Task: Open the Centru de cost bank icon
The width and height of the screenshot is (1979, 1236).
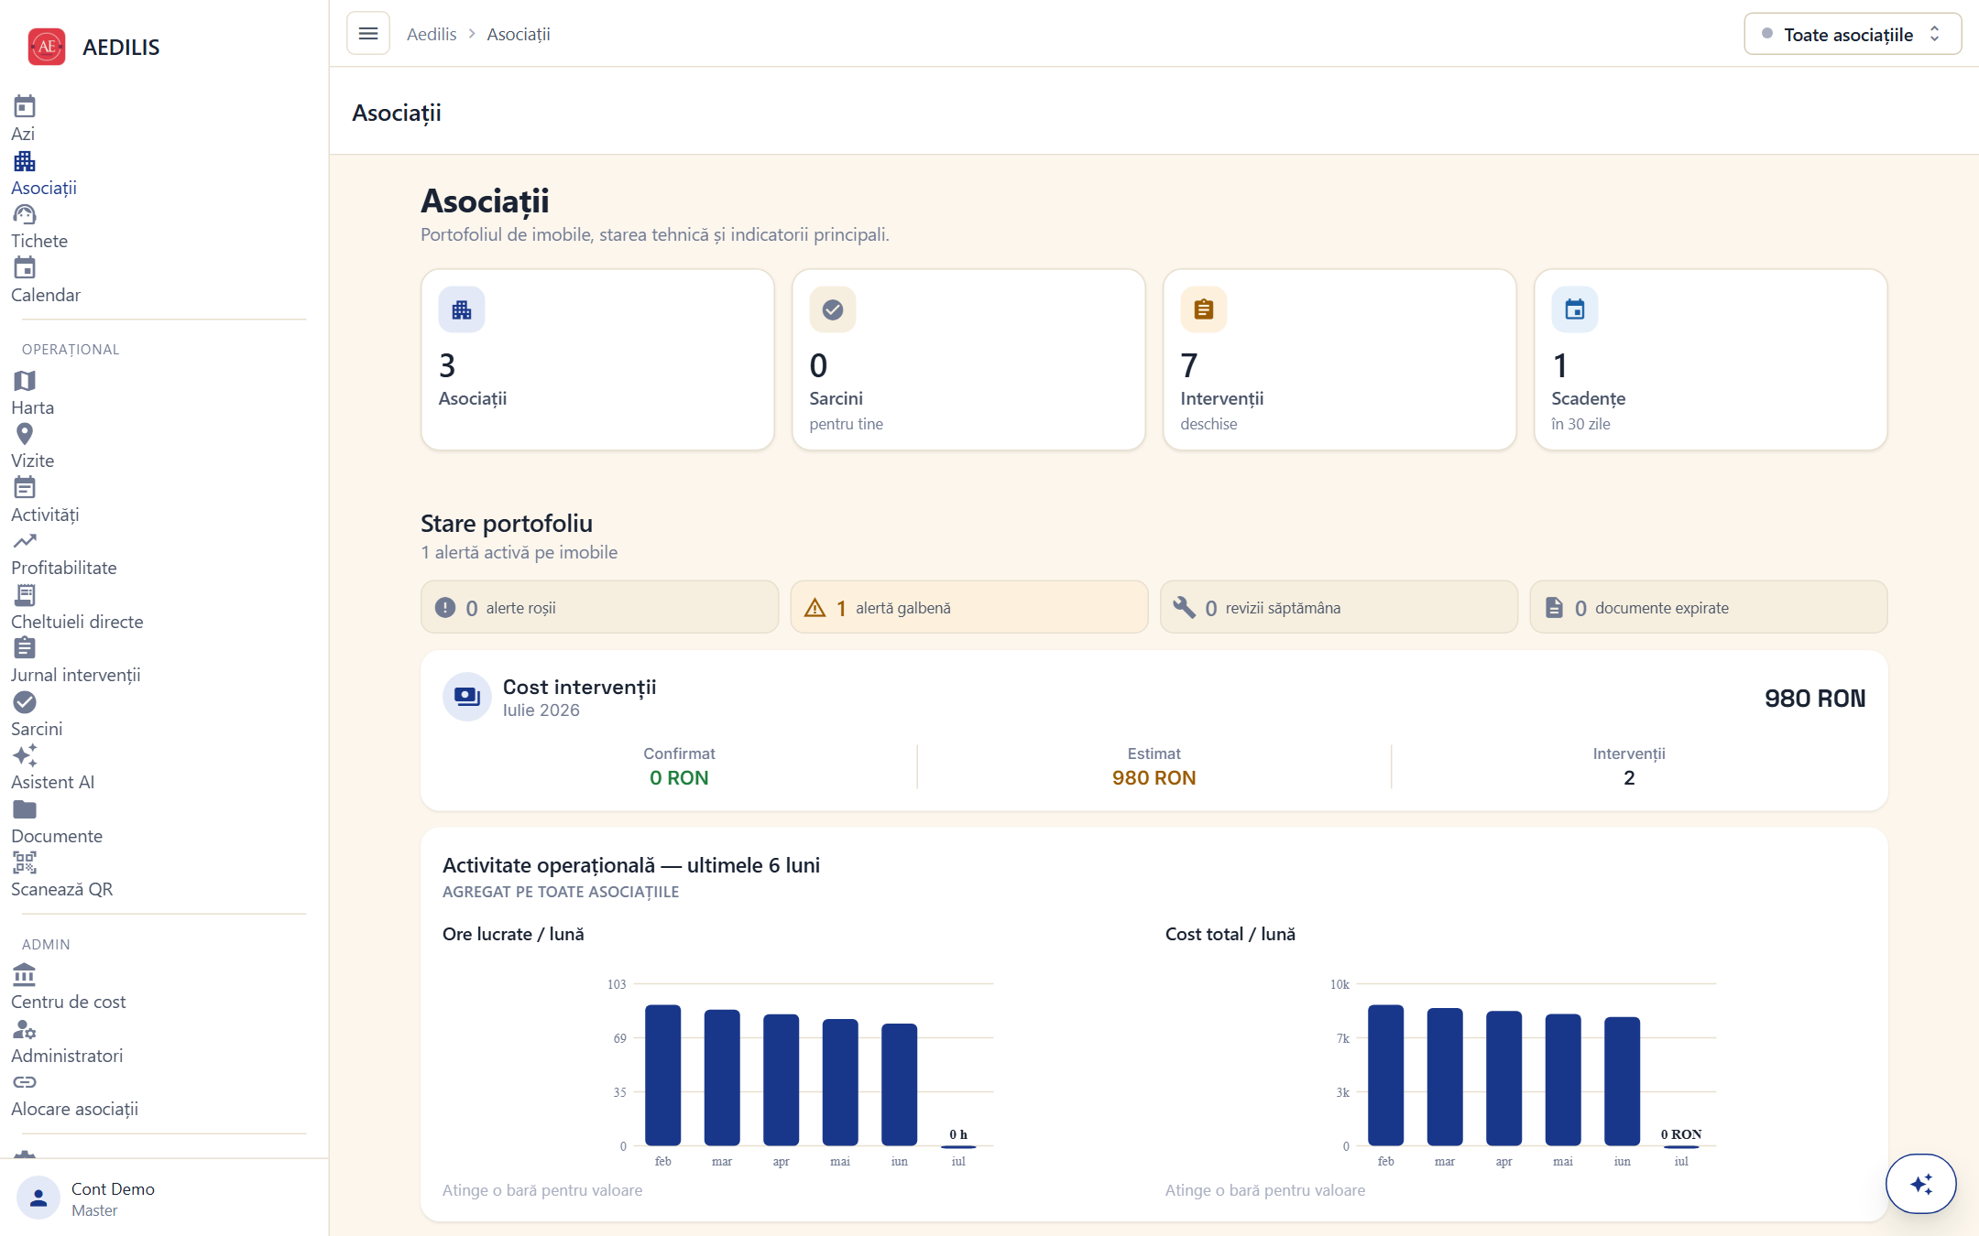Action: tap(25, 975)
